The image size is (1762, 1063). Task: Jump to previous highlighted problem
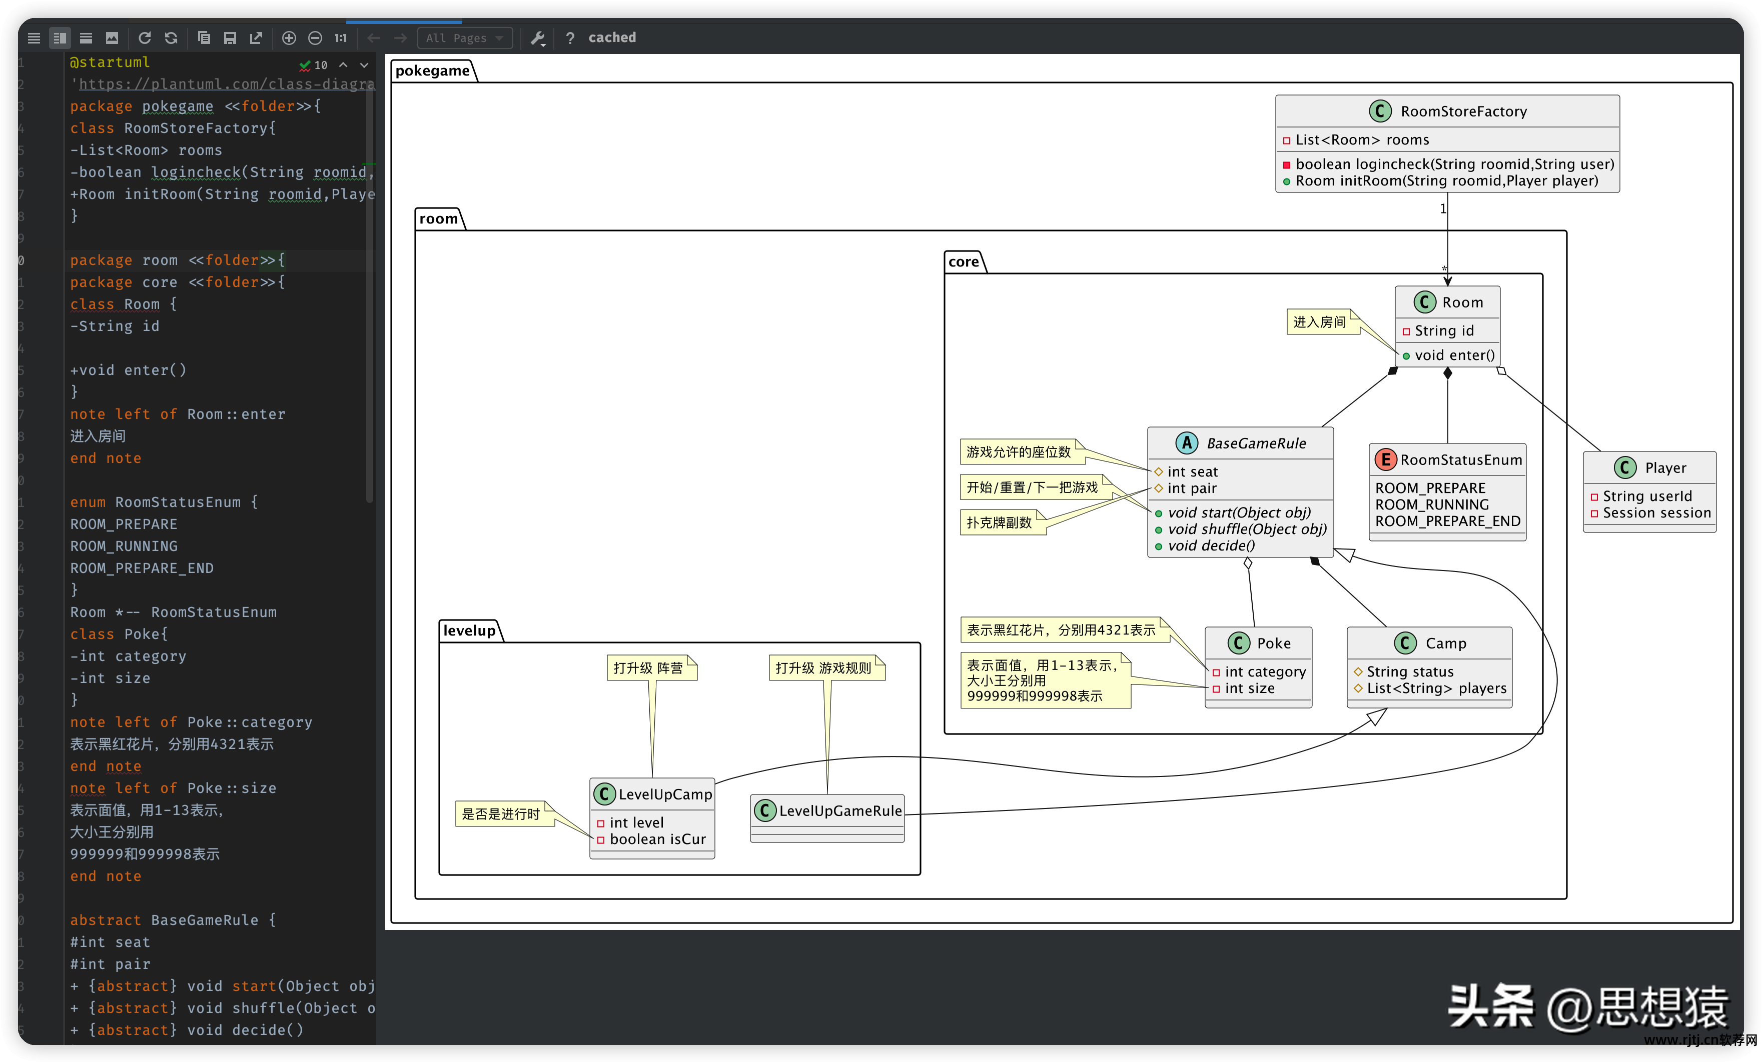343,65
